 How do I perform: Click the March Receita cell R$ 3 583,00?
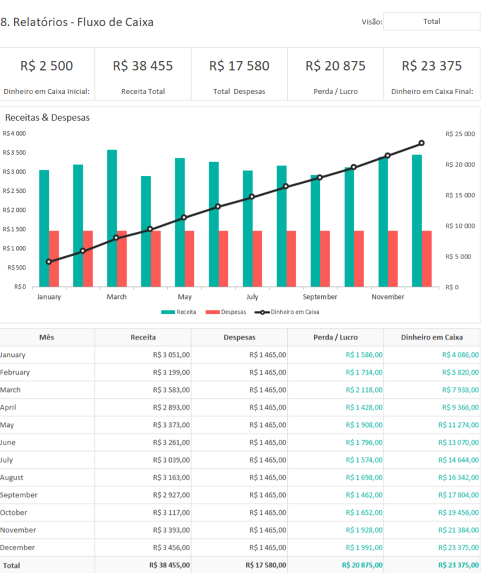point(171,390)
